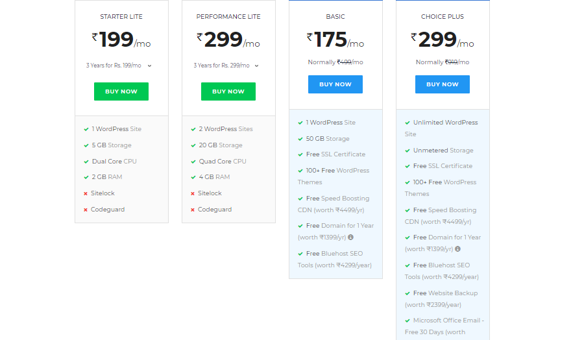Click red cross icon next to Performance Lite Sitelock
This screenshot has height=340, width=584.
(x=193, y=193)
